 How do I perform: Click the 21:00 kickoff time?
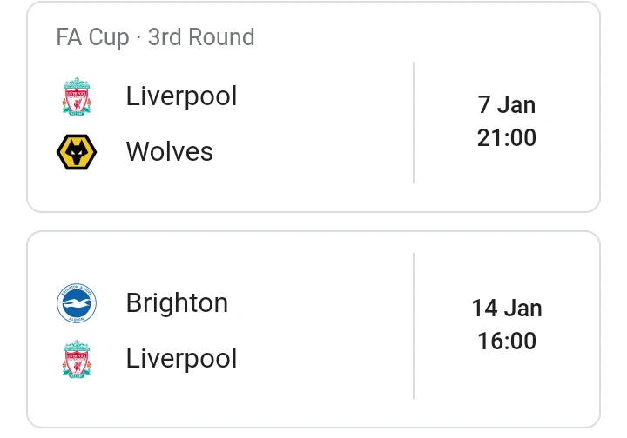click(506, 137)
